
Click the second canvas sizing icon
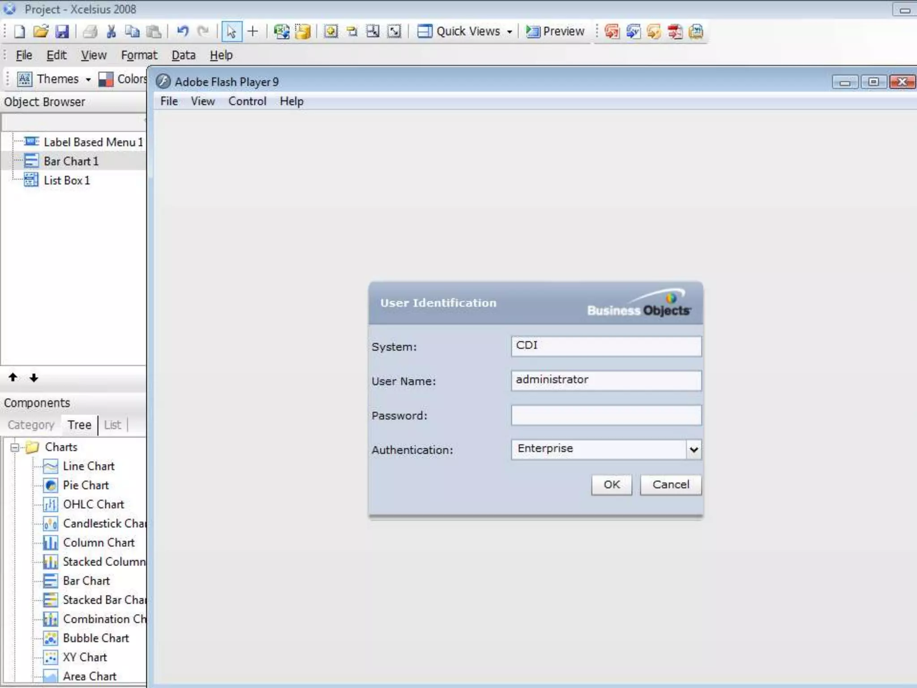[x=352, y=31]
